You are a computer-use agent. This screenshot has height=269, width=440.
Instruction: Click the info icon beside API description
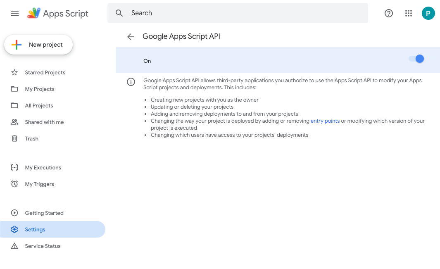(x=131, y=82)
